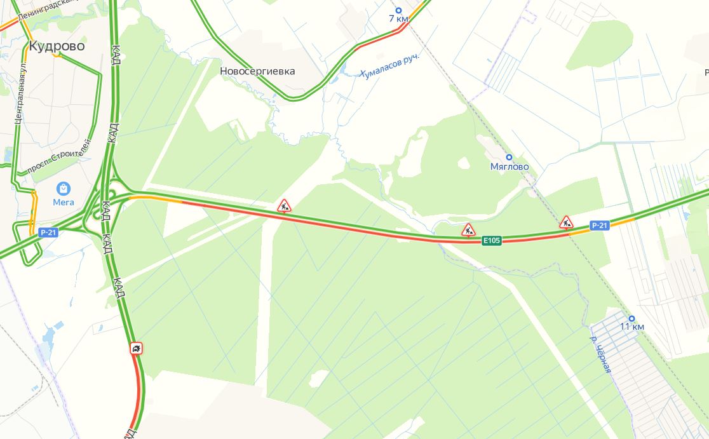Click the Мега text label
Screen dimensions: 709x439
click(x=64, y=202)
